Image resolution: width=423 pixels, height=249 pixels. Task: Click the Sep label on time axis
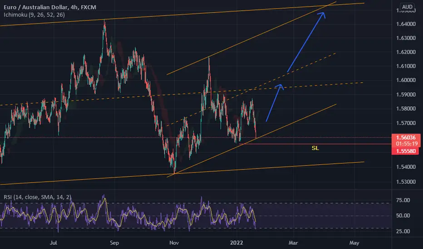114,243
